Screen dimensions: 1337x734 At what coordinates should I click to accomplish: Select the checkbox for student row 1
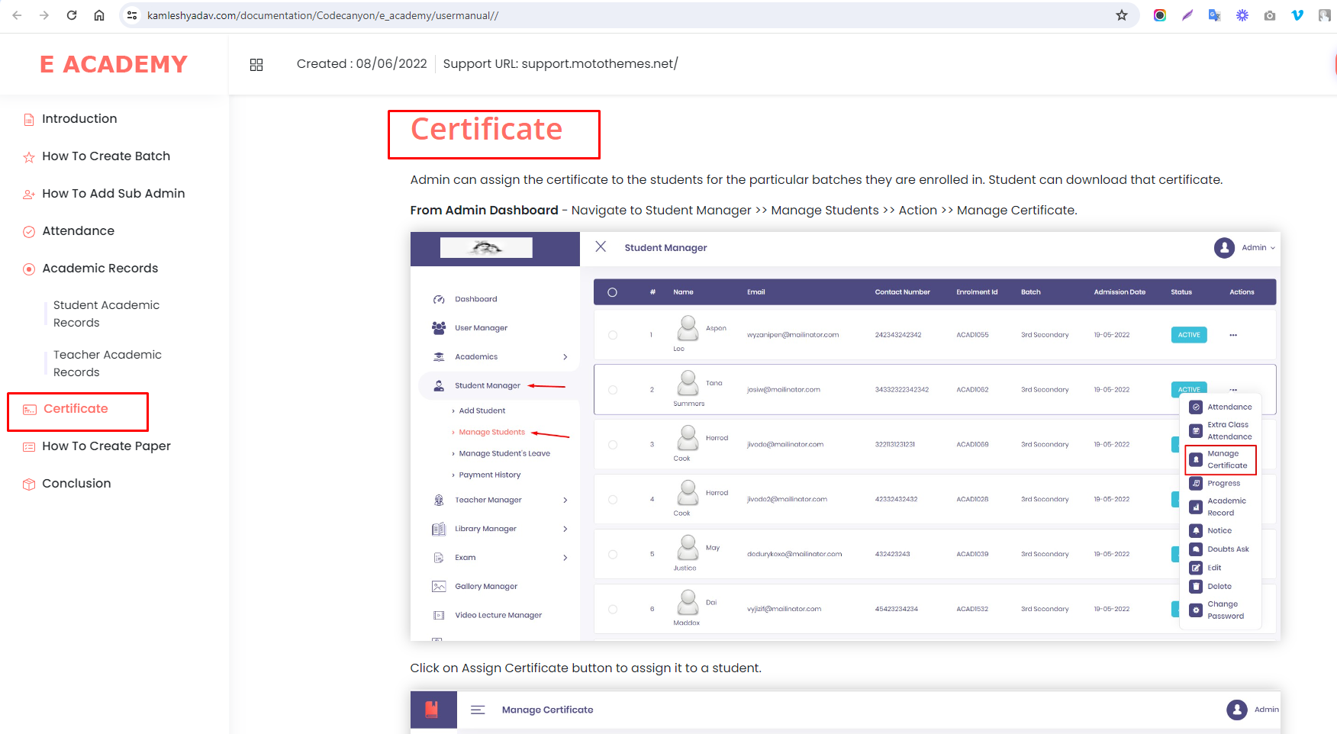click(x=613, y=335)
